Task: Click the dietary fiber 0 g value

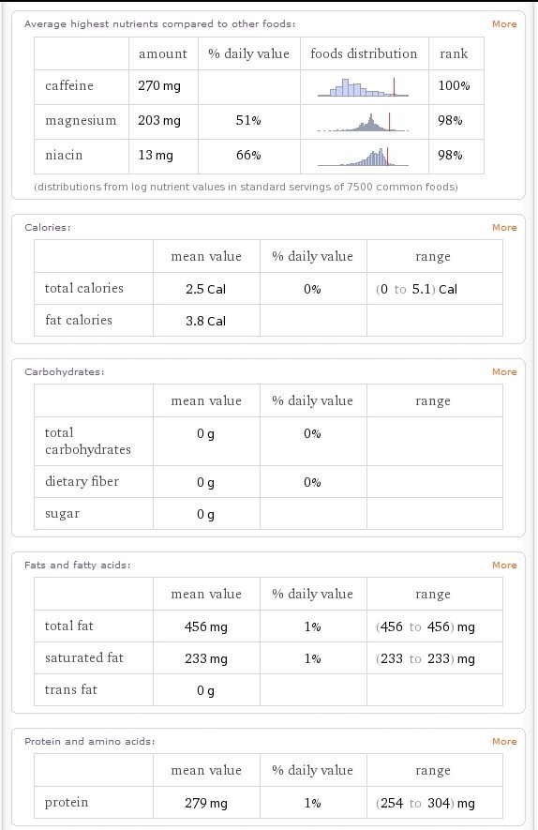Action: (206, 482)
